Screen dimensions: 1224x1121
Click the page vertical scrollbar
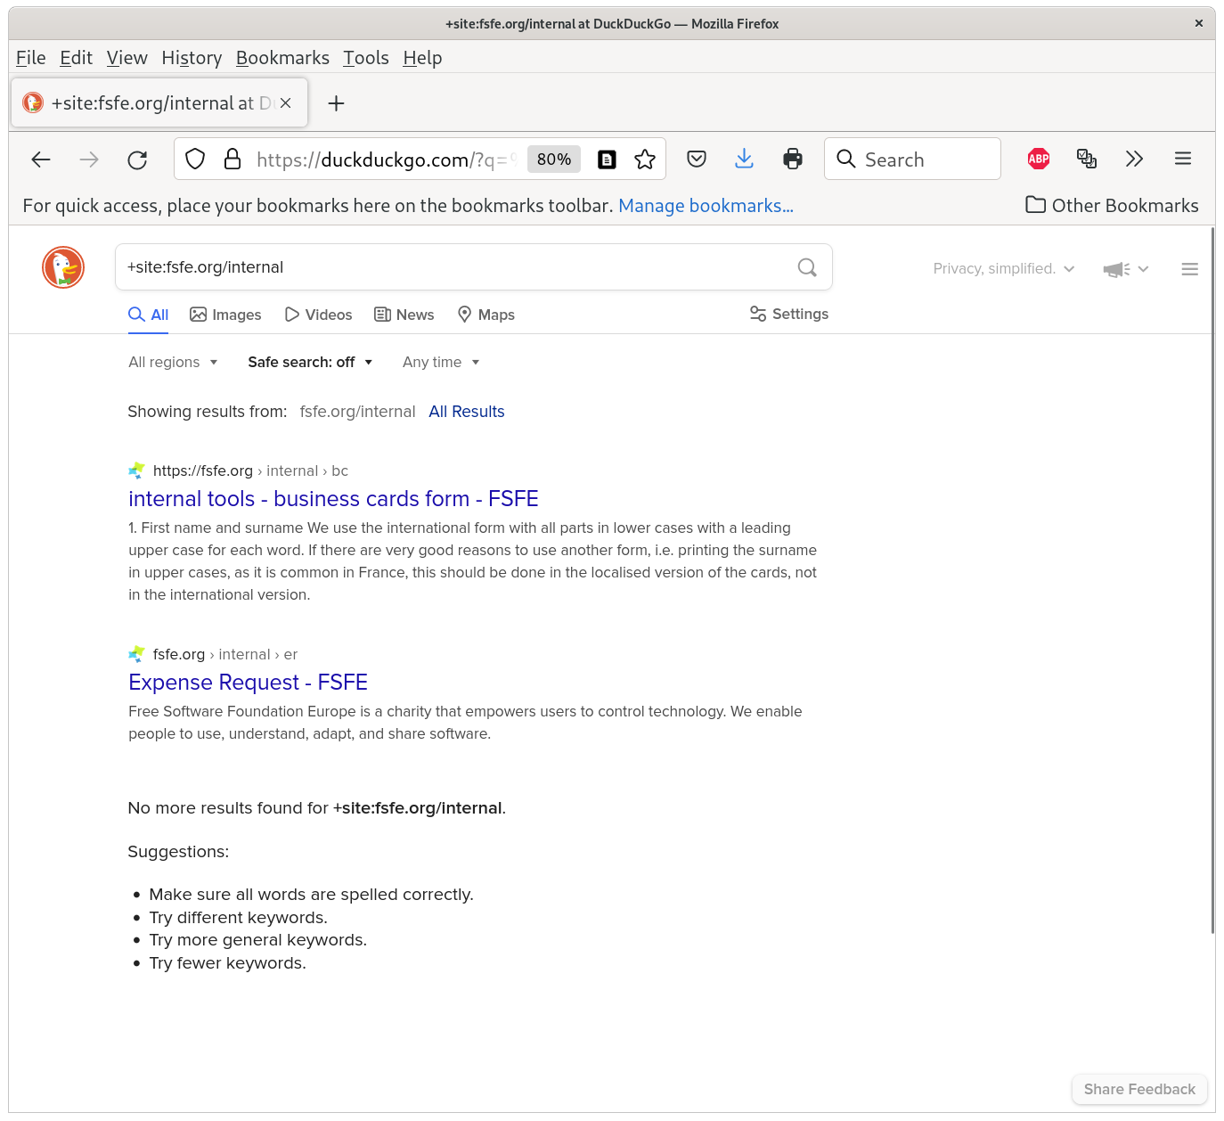point(1212,579)
